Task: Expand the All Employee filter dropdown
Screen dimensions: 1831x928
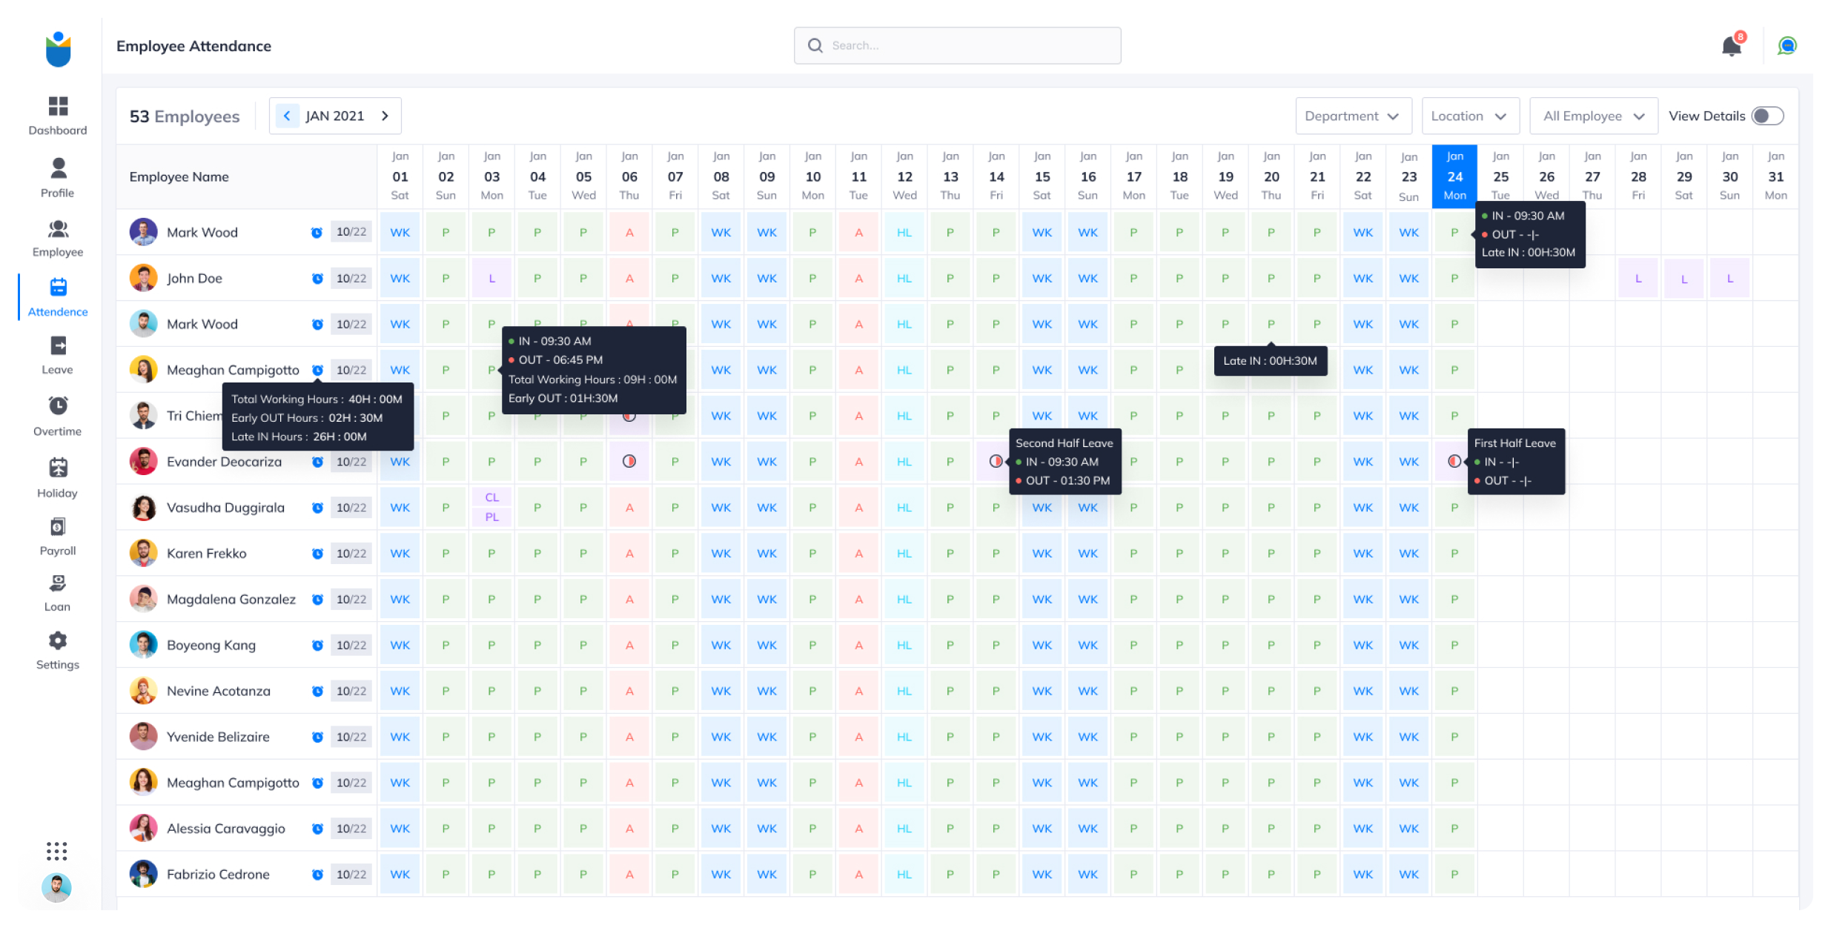Action: [1593, 116]
